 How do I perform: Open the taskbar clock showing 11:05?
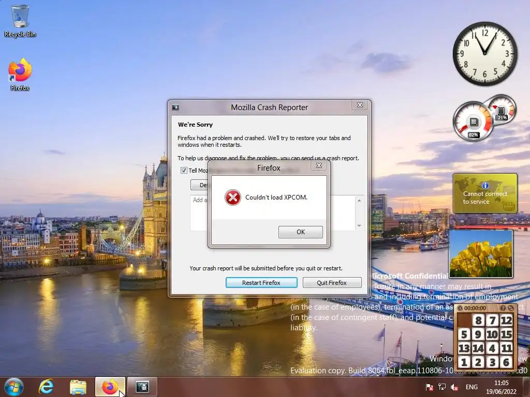click(x=501, y=387)
